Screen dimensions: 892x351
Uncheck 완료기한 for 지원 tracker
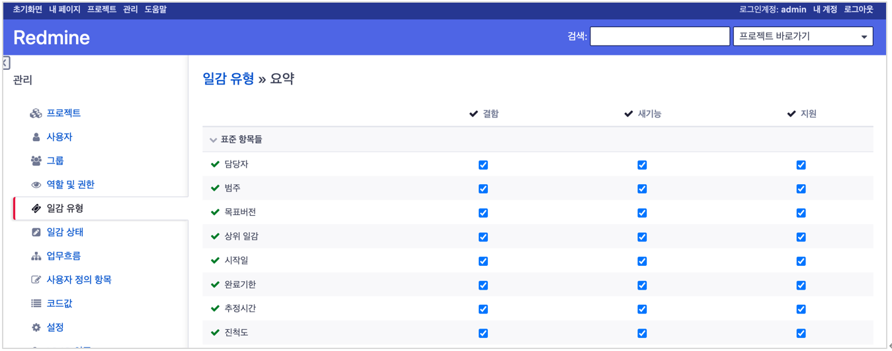pyautogui.click(x=801, y=285)
